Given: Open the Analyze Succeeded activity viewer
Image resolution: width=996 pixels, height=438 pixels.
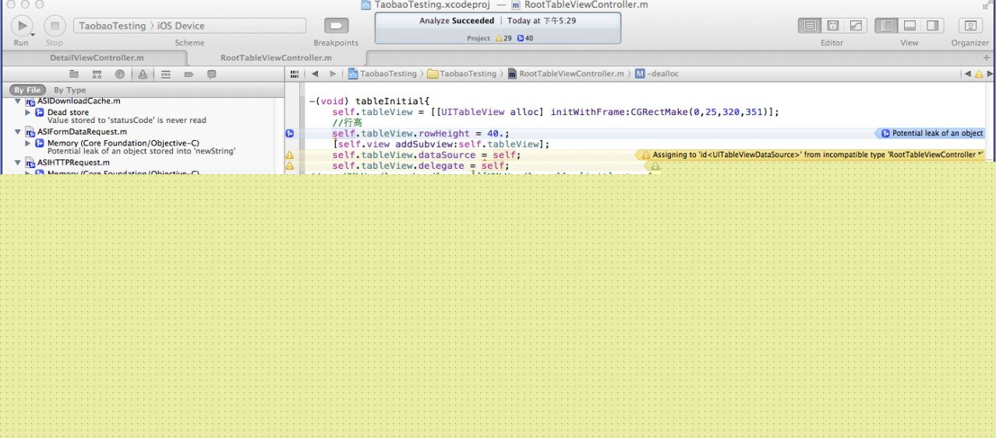Looking at the screenshot, I should [x=498, y=29].
